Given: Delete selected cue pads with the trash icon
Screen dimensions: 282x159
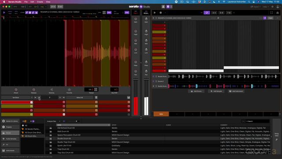Looking at the screenshot, I should [x=96, y=98].
